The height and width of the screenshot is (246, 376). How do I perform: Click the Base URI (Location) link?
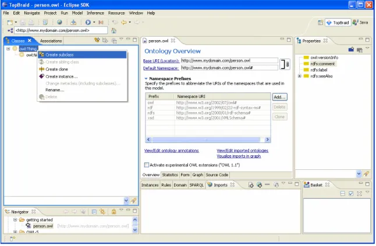point(161,61)
